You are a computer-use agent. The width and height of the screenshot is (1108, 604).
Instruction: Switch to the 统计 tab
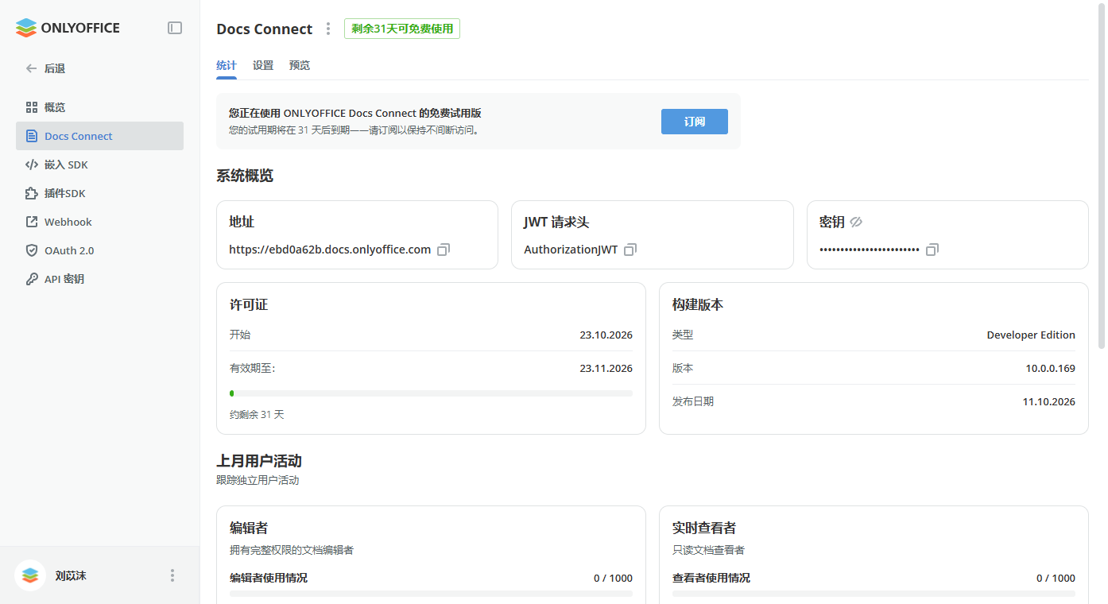[x=227, y=65]
